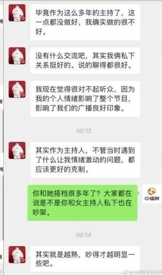Select the bubble "其实就是越熟，吵得才越明显一些吧"
This screenshot has height=276, width=162.
tap(85, 259)
